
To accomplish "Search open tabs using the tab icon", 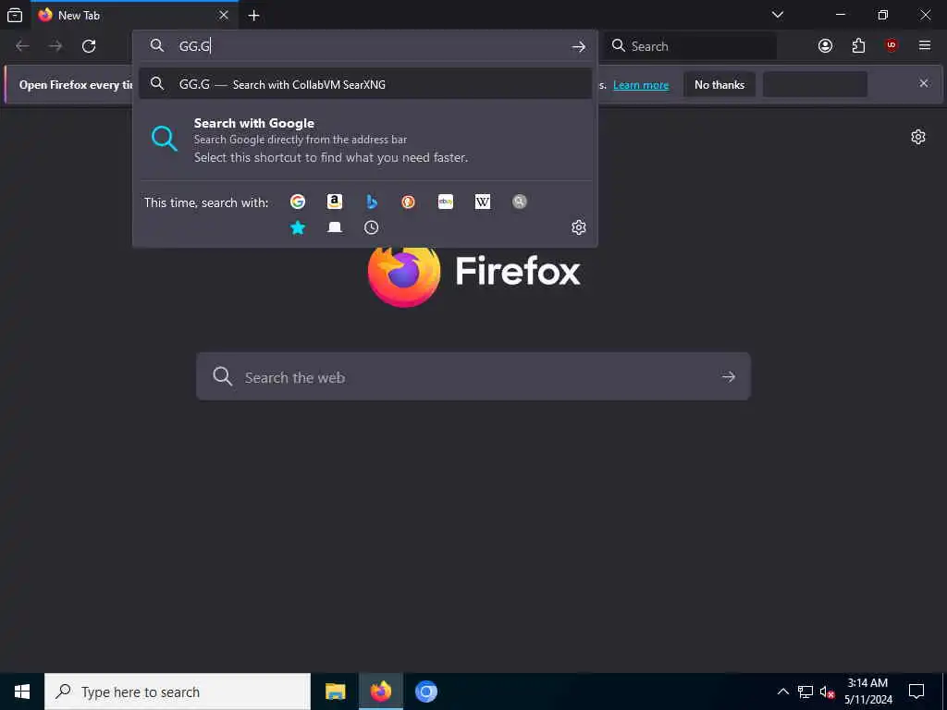I will pos(335,227).
